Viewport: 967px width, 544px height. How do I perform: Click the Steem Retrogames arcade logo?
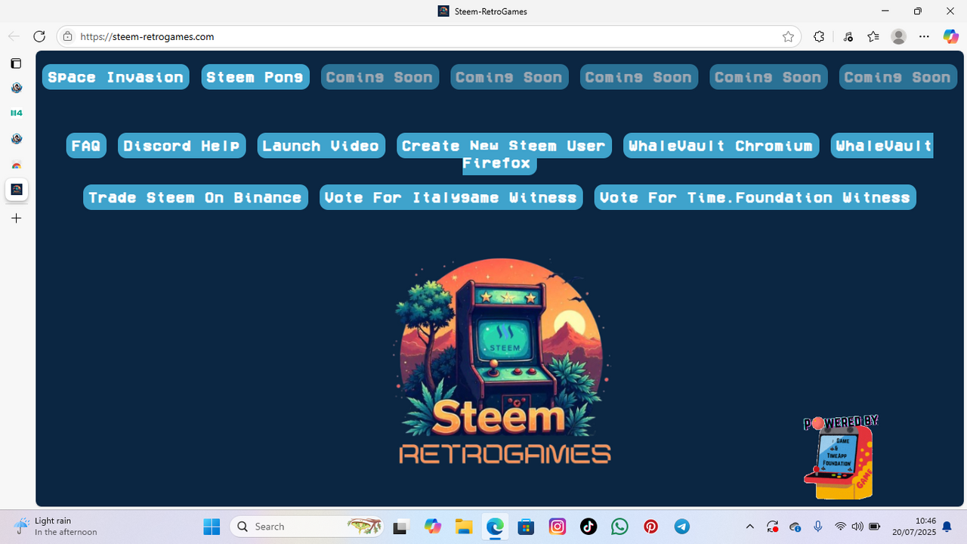click(x=504, y=360)
